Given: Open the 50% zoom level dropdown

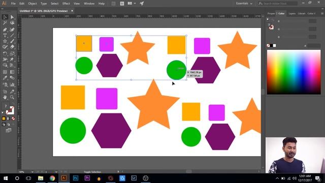Looking at the screenshot, I should click(32, 172).
